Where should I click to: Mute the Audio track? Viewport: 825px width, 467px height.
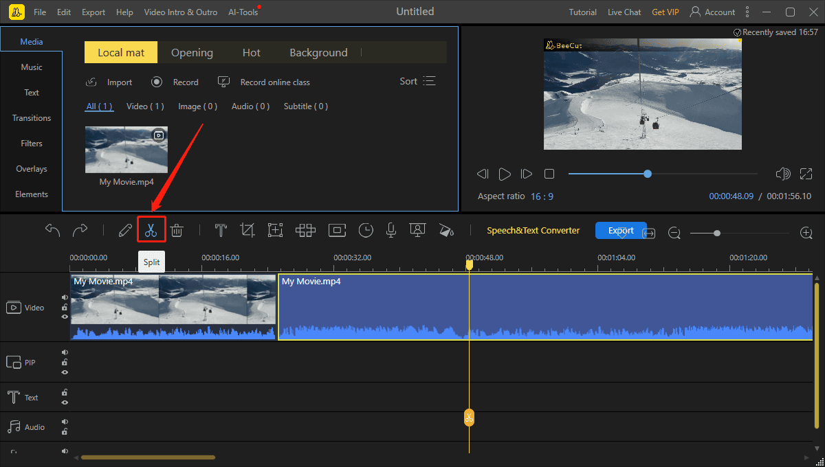(x=65, y=422)
